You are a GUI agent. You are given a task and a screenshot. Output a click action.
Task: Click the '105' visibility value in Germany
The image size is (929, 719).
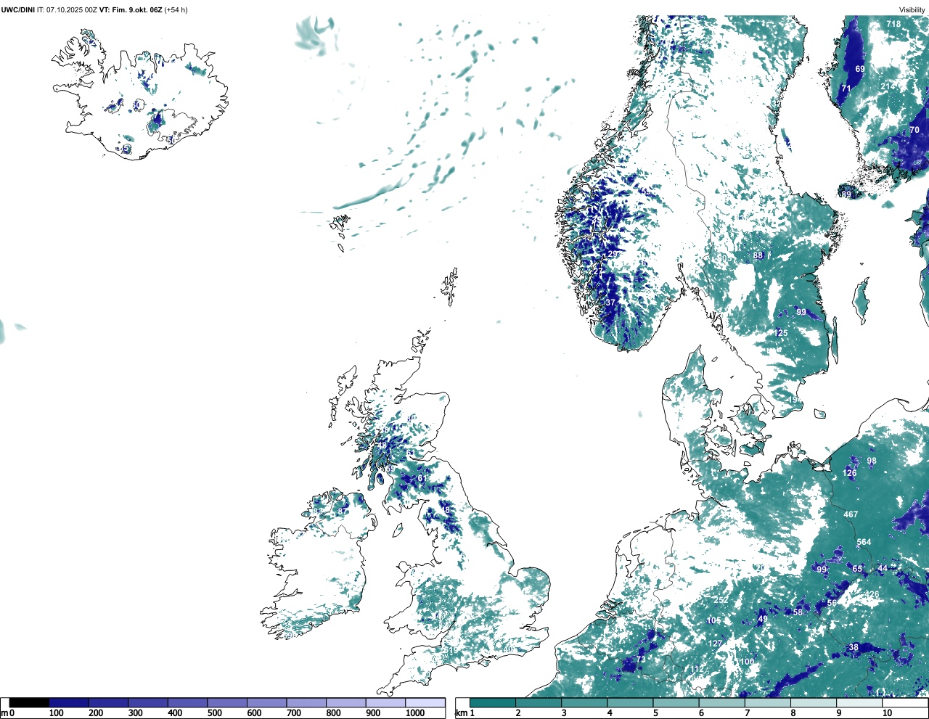(x=714, y=620)
